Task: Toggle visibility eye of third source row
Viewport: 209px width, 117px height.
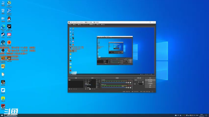Action: coord(96,83)
